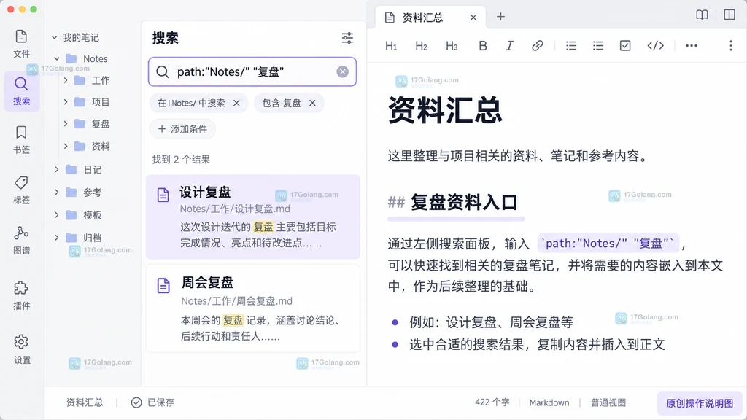The height and width of the screenshot is (420, 747).
Task: Select the 工作 folder row
Action: click(x=93, y=80)
